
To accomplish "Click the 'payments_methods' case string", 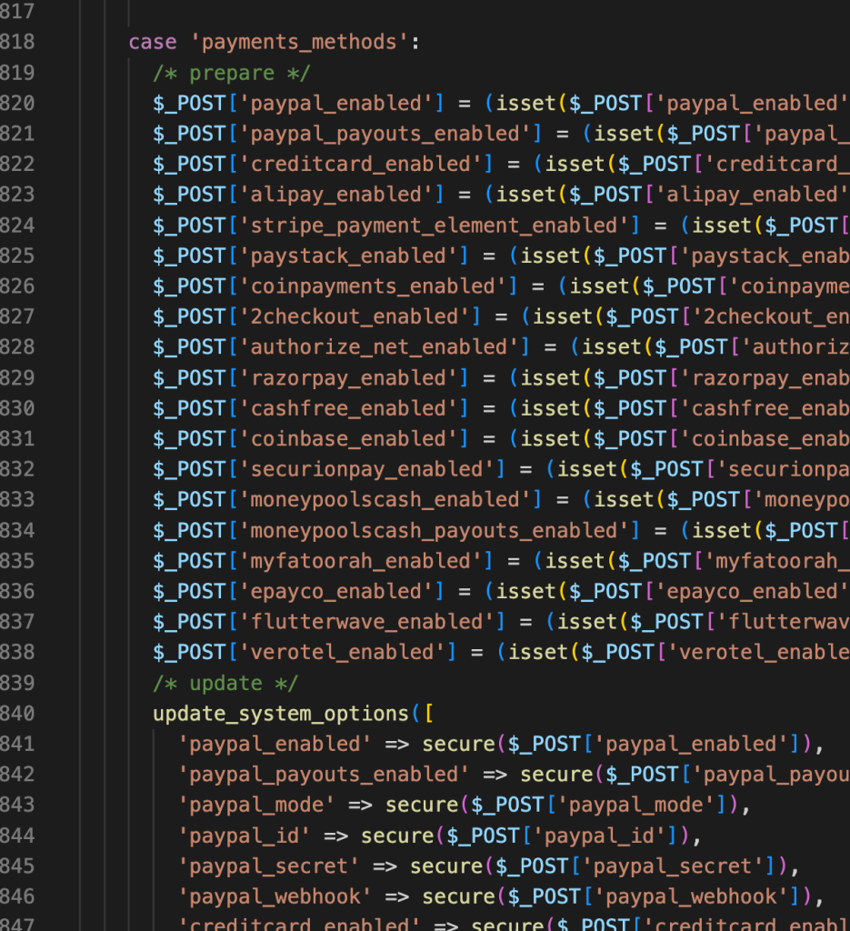I will point(299,42).
